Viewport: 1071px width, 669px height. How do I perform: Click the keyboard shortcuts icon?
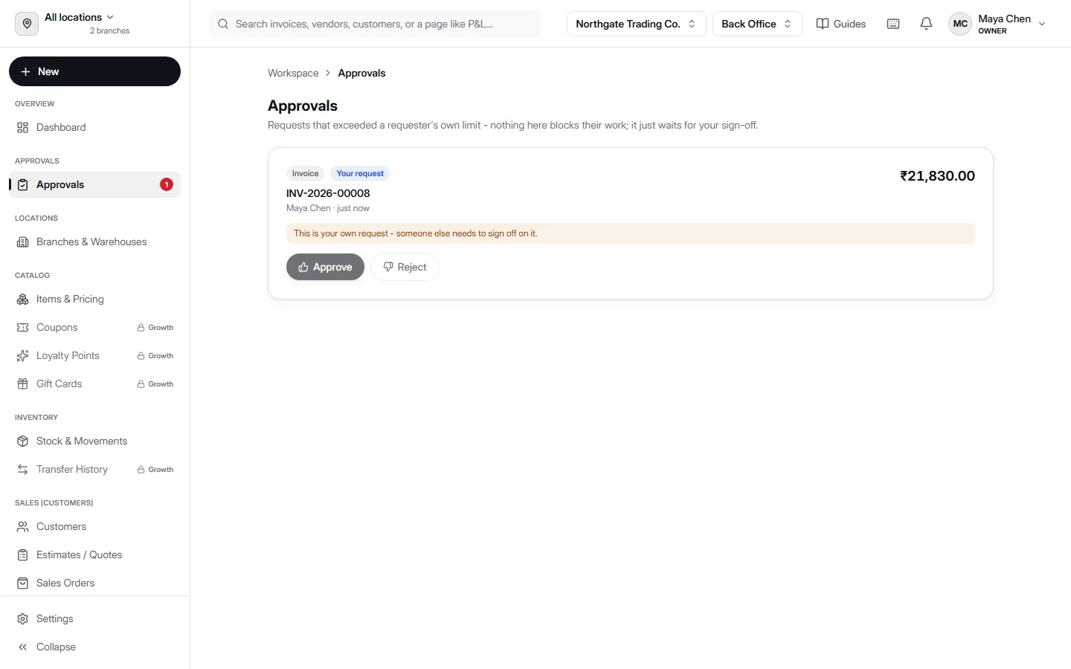[x=893, y=24]
